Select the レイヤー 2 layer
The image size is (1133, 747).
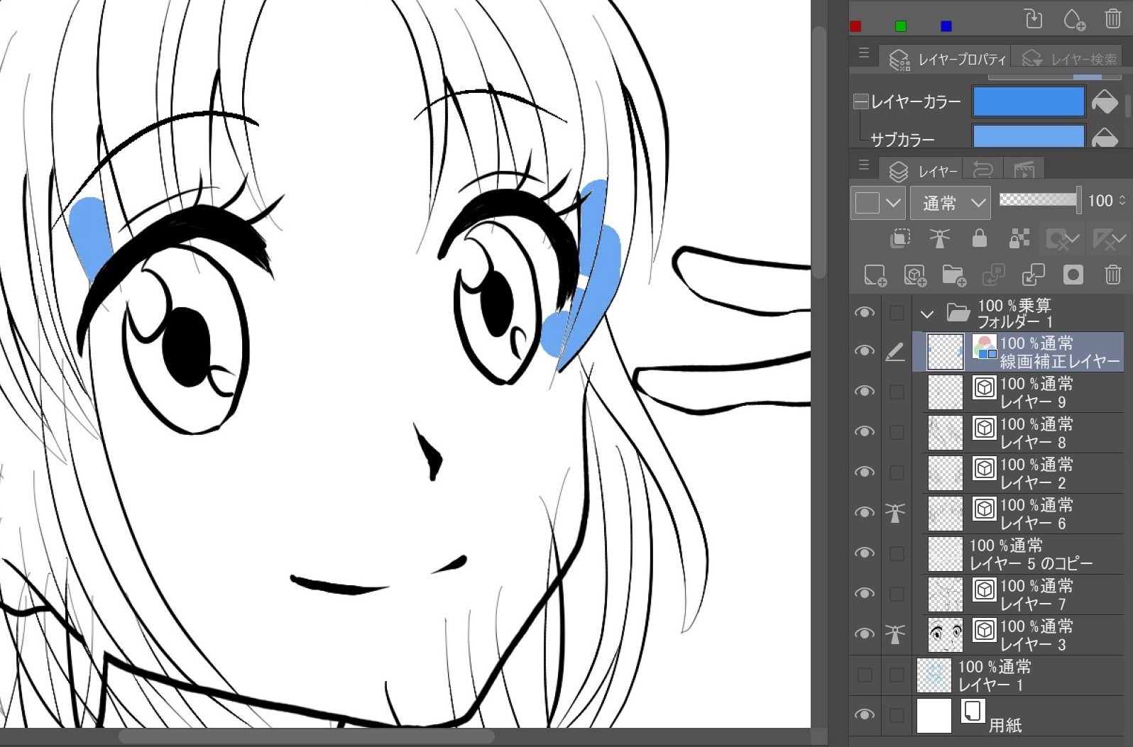1023,473
